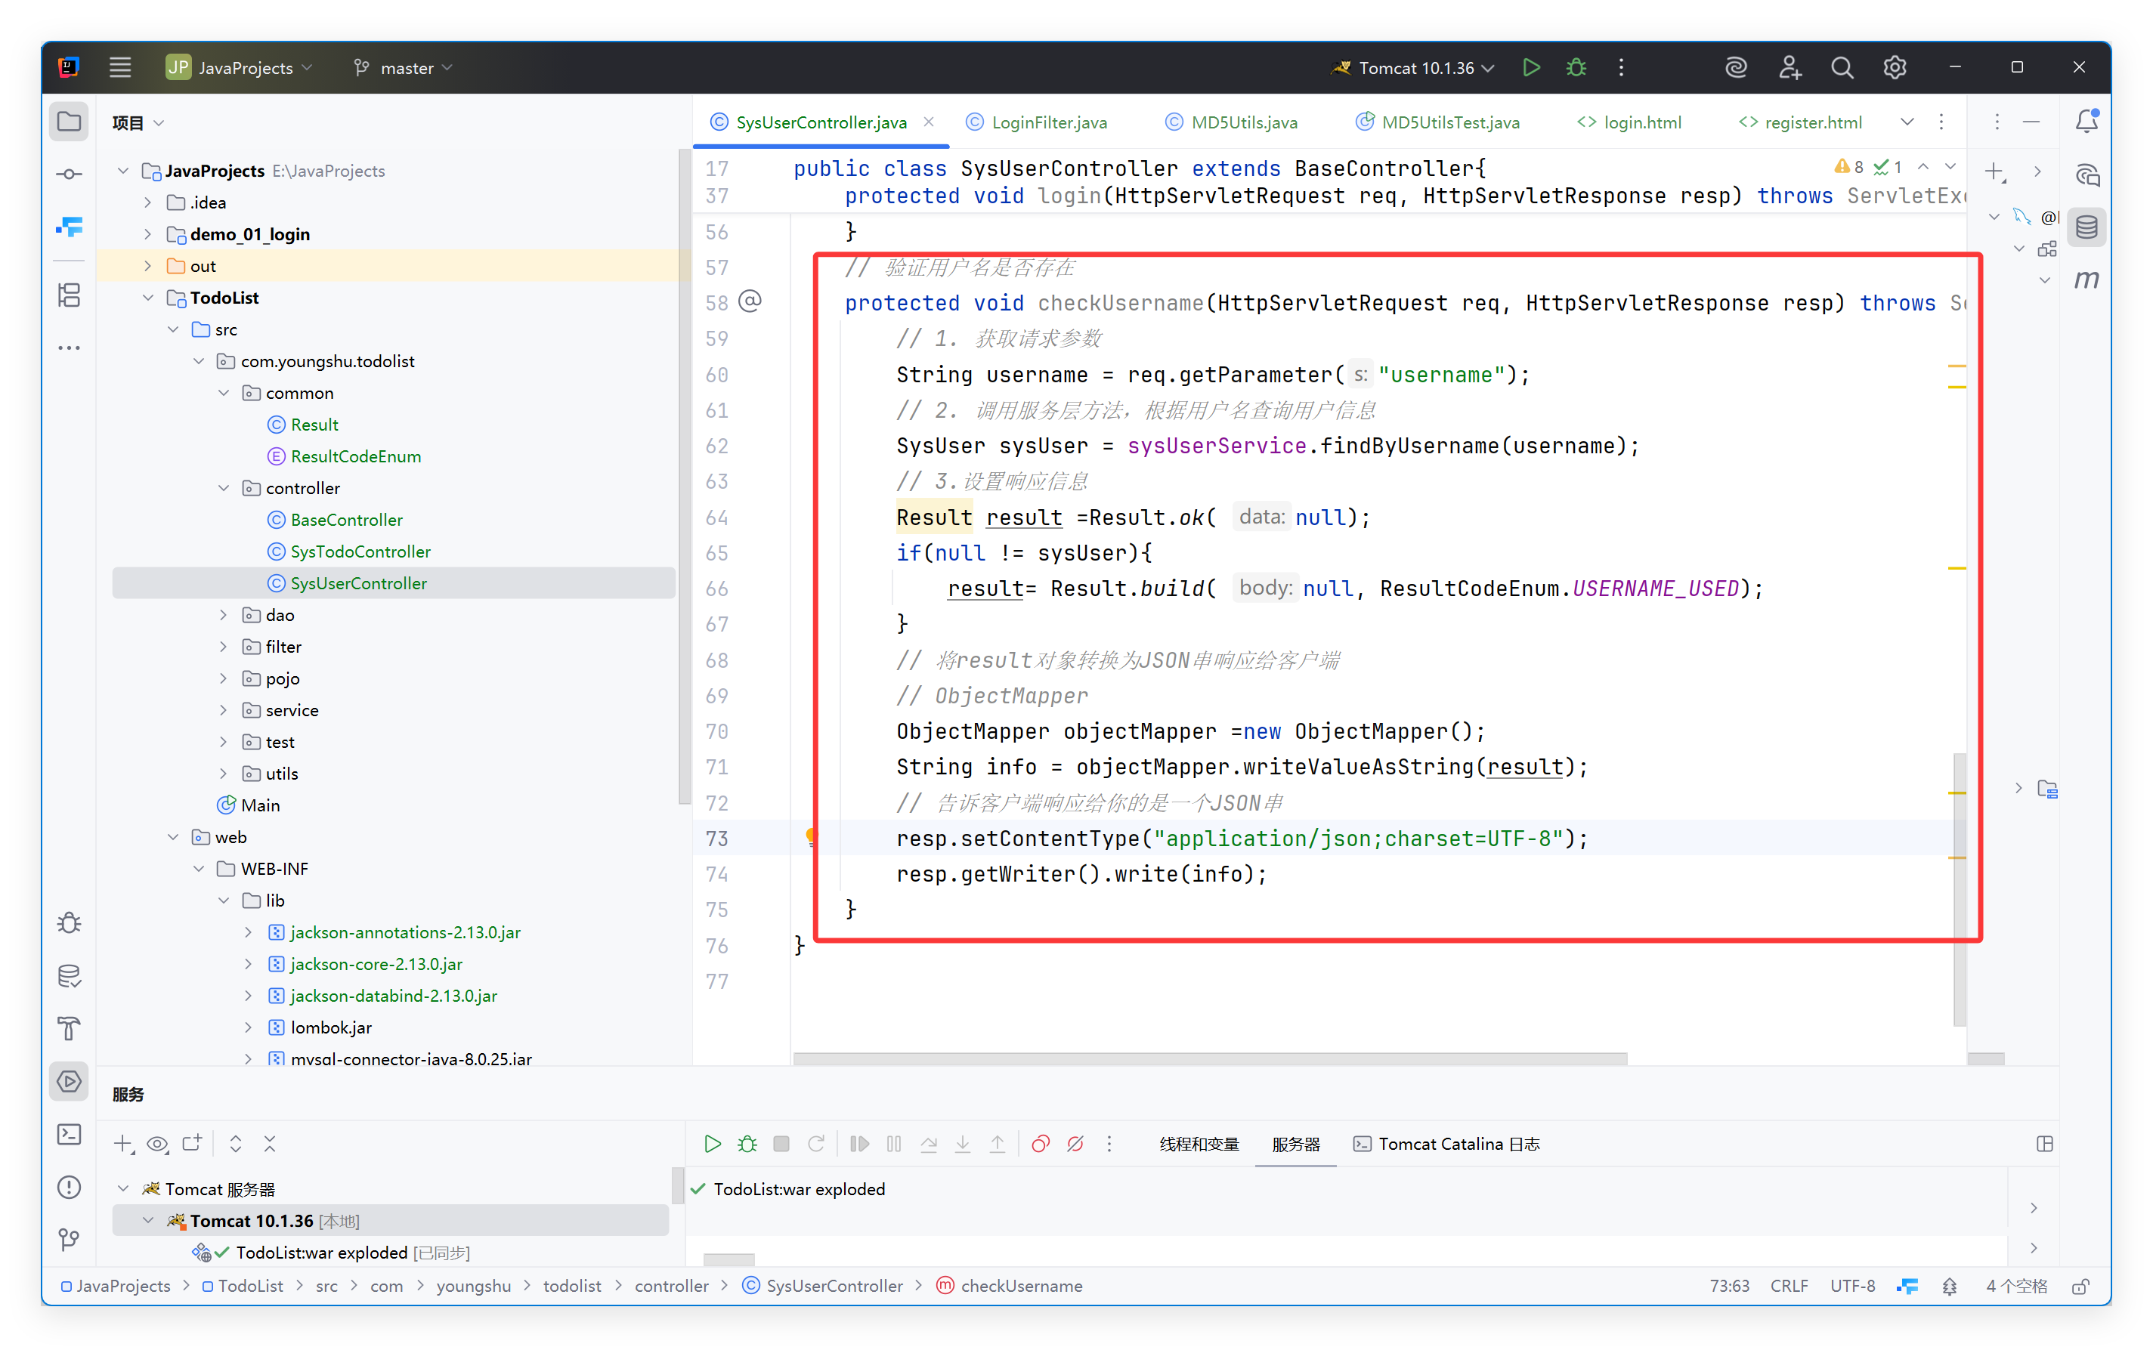Click the intention light bulb on line 73
Viewport: 2153px width, 1347px height.
click(x=811, y=836)
